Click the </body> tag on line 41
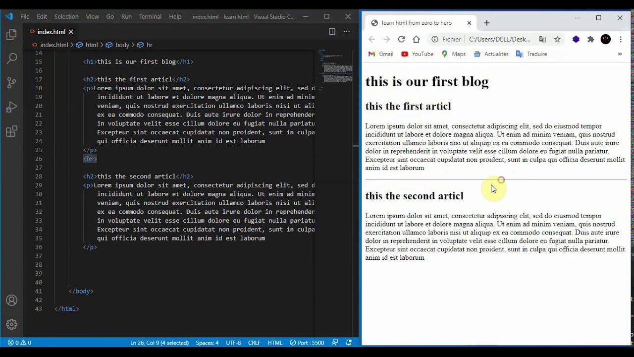 tap(81, 291)
